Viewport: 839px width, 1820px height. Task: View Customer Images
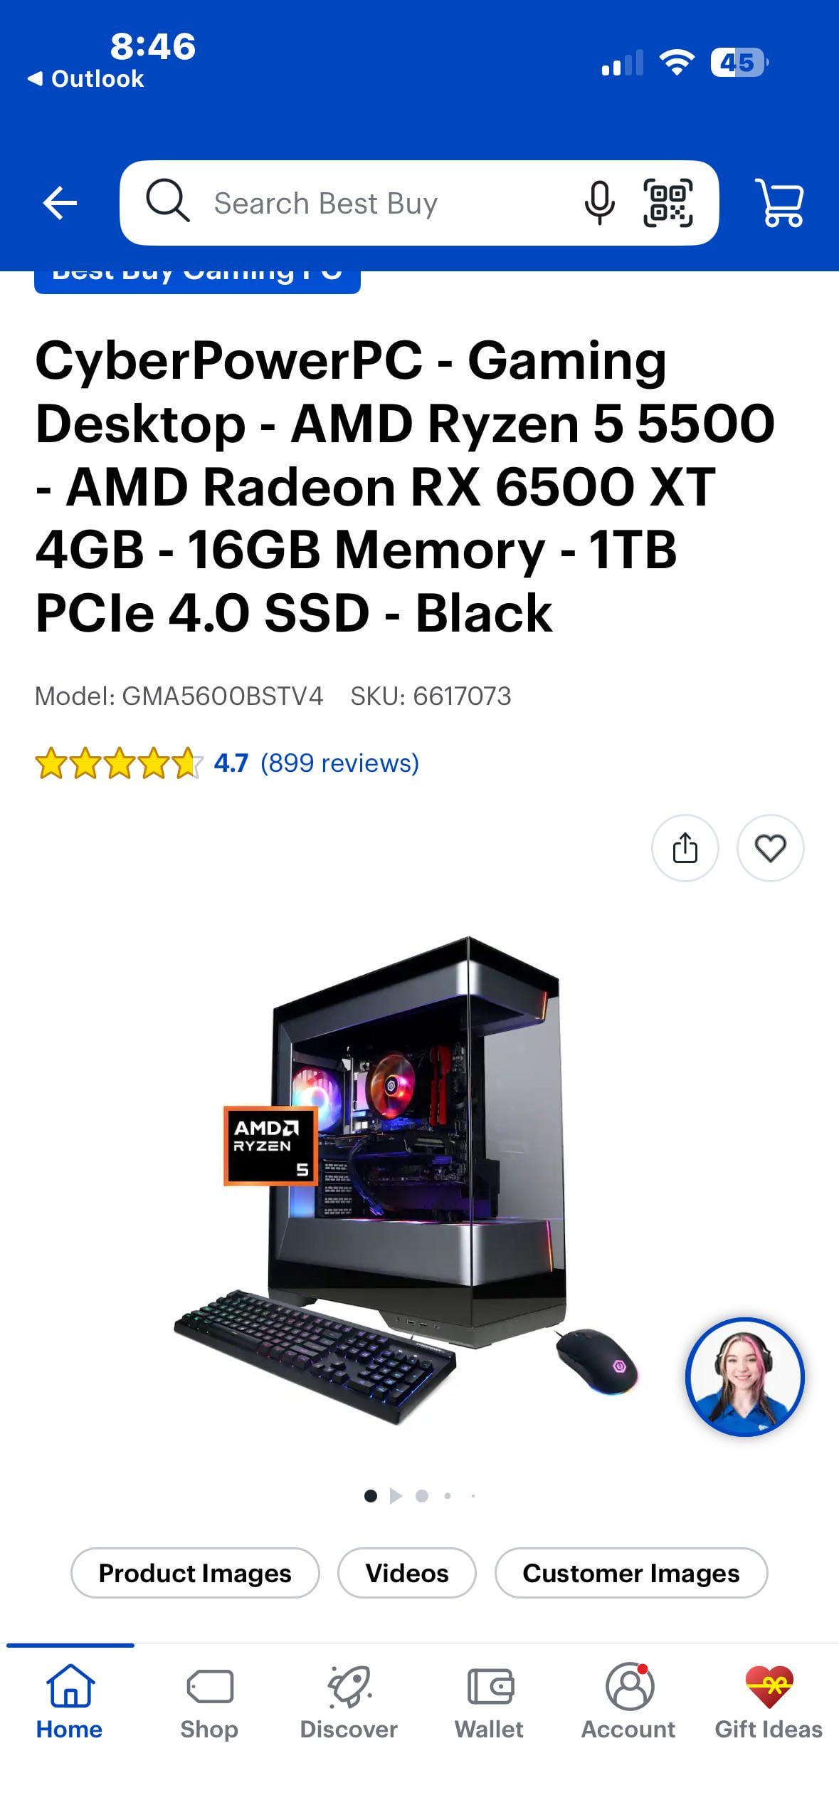[x=631, y=1572]
